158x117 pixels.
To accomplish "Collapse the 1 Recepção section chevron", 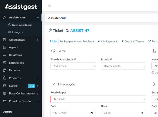I will (53, 84).
